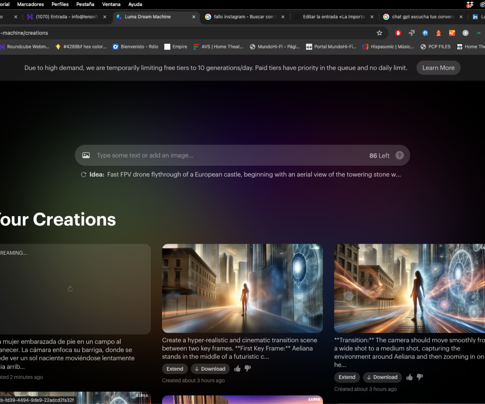Click Learn More in the demand banner
485x404 pixels.
coord(438,68)
